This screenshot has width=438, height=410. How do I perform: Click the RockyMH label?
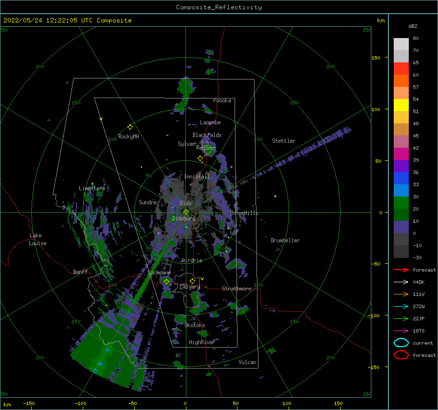(128, 137)
